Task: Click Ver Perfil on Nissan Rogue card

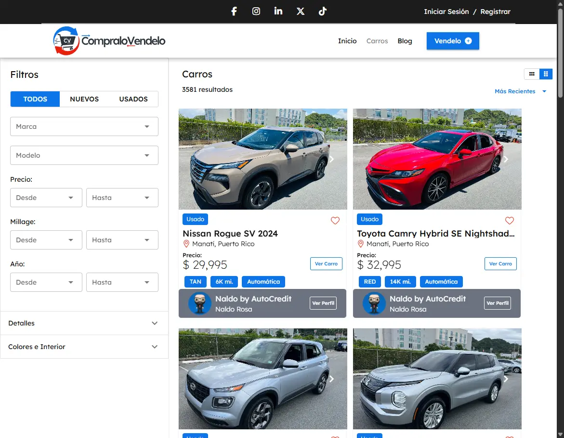Action: (x=323, y=303)
